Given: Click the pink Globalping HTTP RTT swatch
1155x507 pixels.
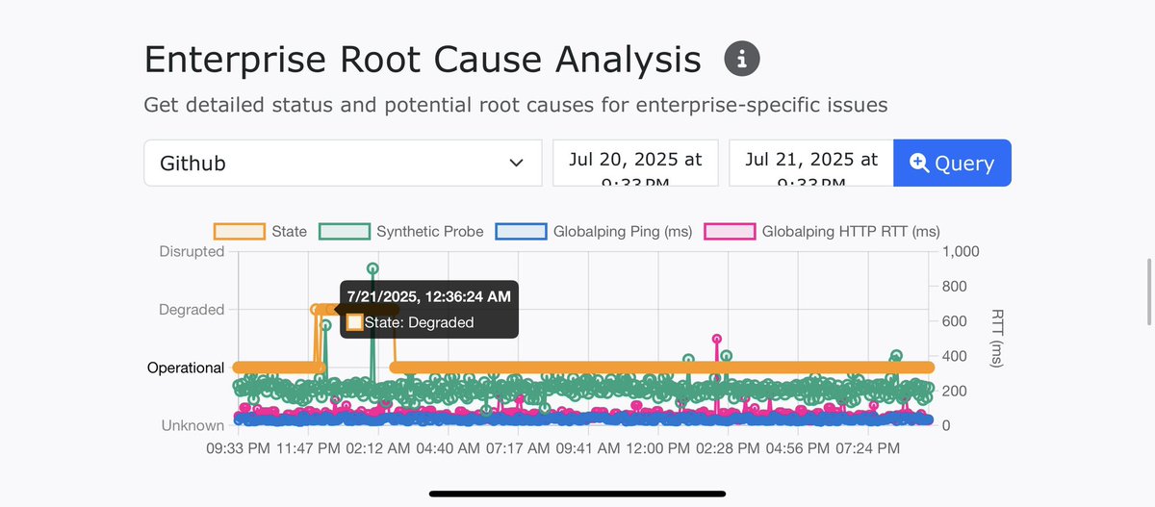Looking at the screenshot, I should 731,231.
